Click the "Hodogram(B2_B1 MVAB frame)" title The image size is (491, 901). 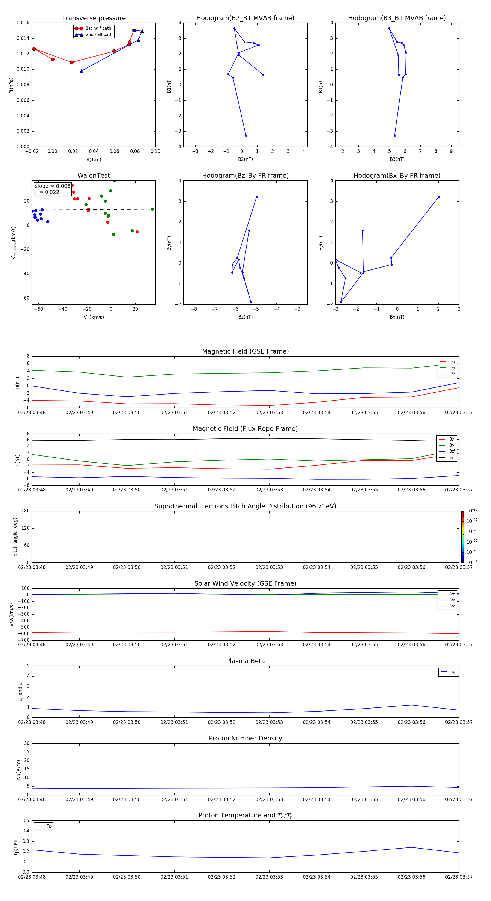point(245,18)
